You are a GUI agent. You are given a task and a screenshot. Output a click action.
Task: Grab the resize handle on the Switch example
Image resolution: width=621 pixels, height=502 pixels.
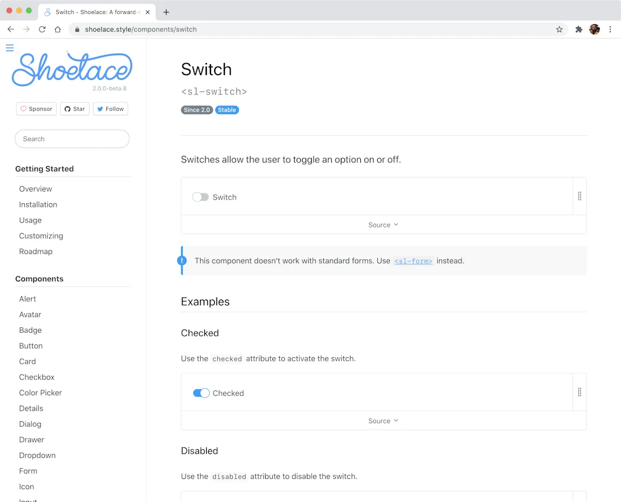(579, 196)
